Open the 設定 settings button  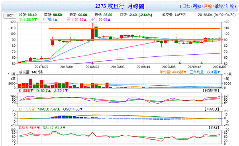click(x=10, y=15)
